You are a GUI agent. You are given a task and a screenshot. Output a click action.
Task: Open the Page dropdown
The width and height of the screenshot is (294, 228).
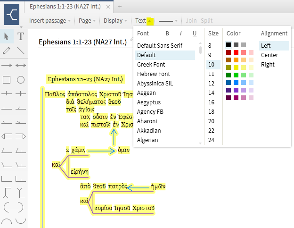pos(87,21)
